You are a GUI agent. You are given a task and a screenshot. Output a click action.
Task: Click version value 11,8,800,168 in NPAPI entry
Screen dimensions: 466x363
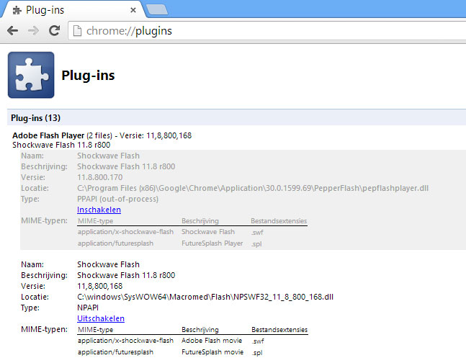point(100,287)
